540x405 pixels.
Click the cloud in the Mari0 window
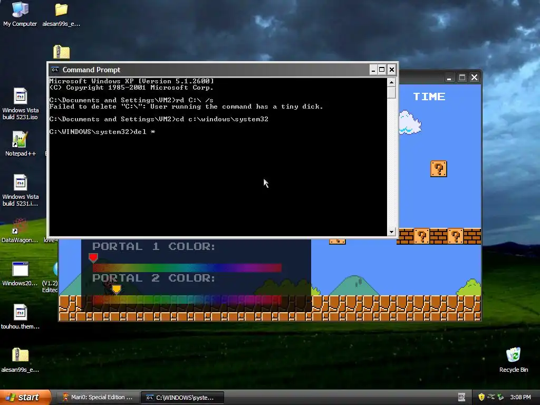[410, 122]
